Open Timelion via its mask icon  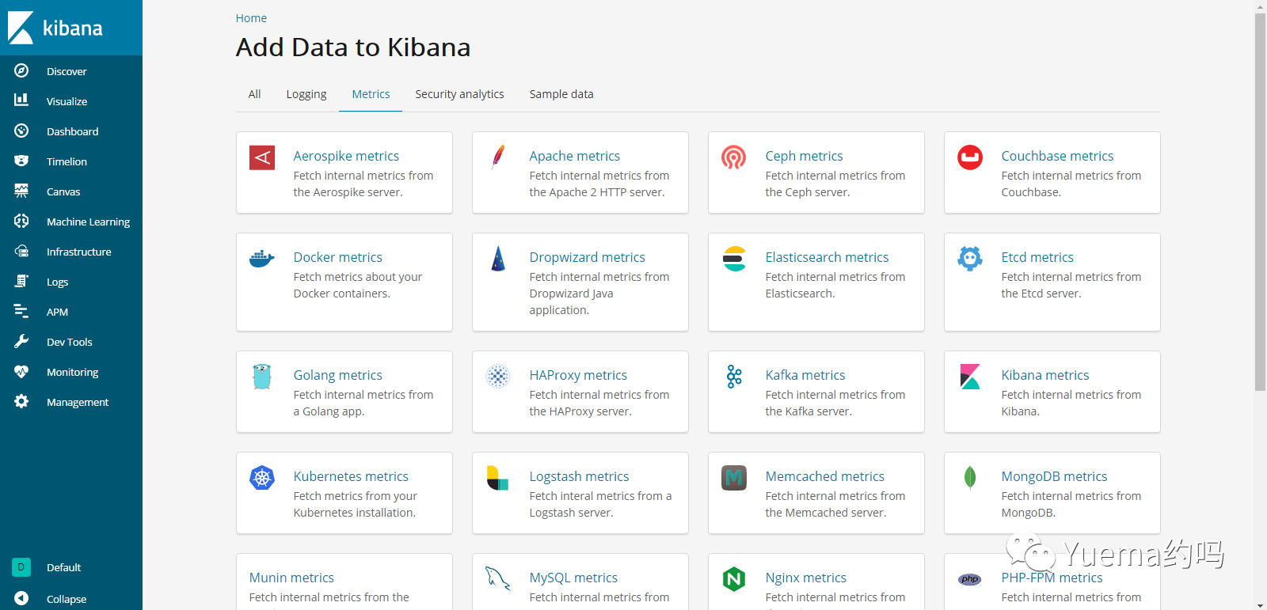21,161
